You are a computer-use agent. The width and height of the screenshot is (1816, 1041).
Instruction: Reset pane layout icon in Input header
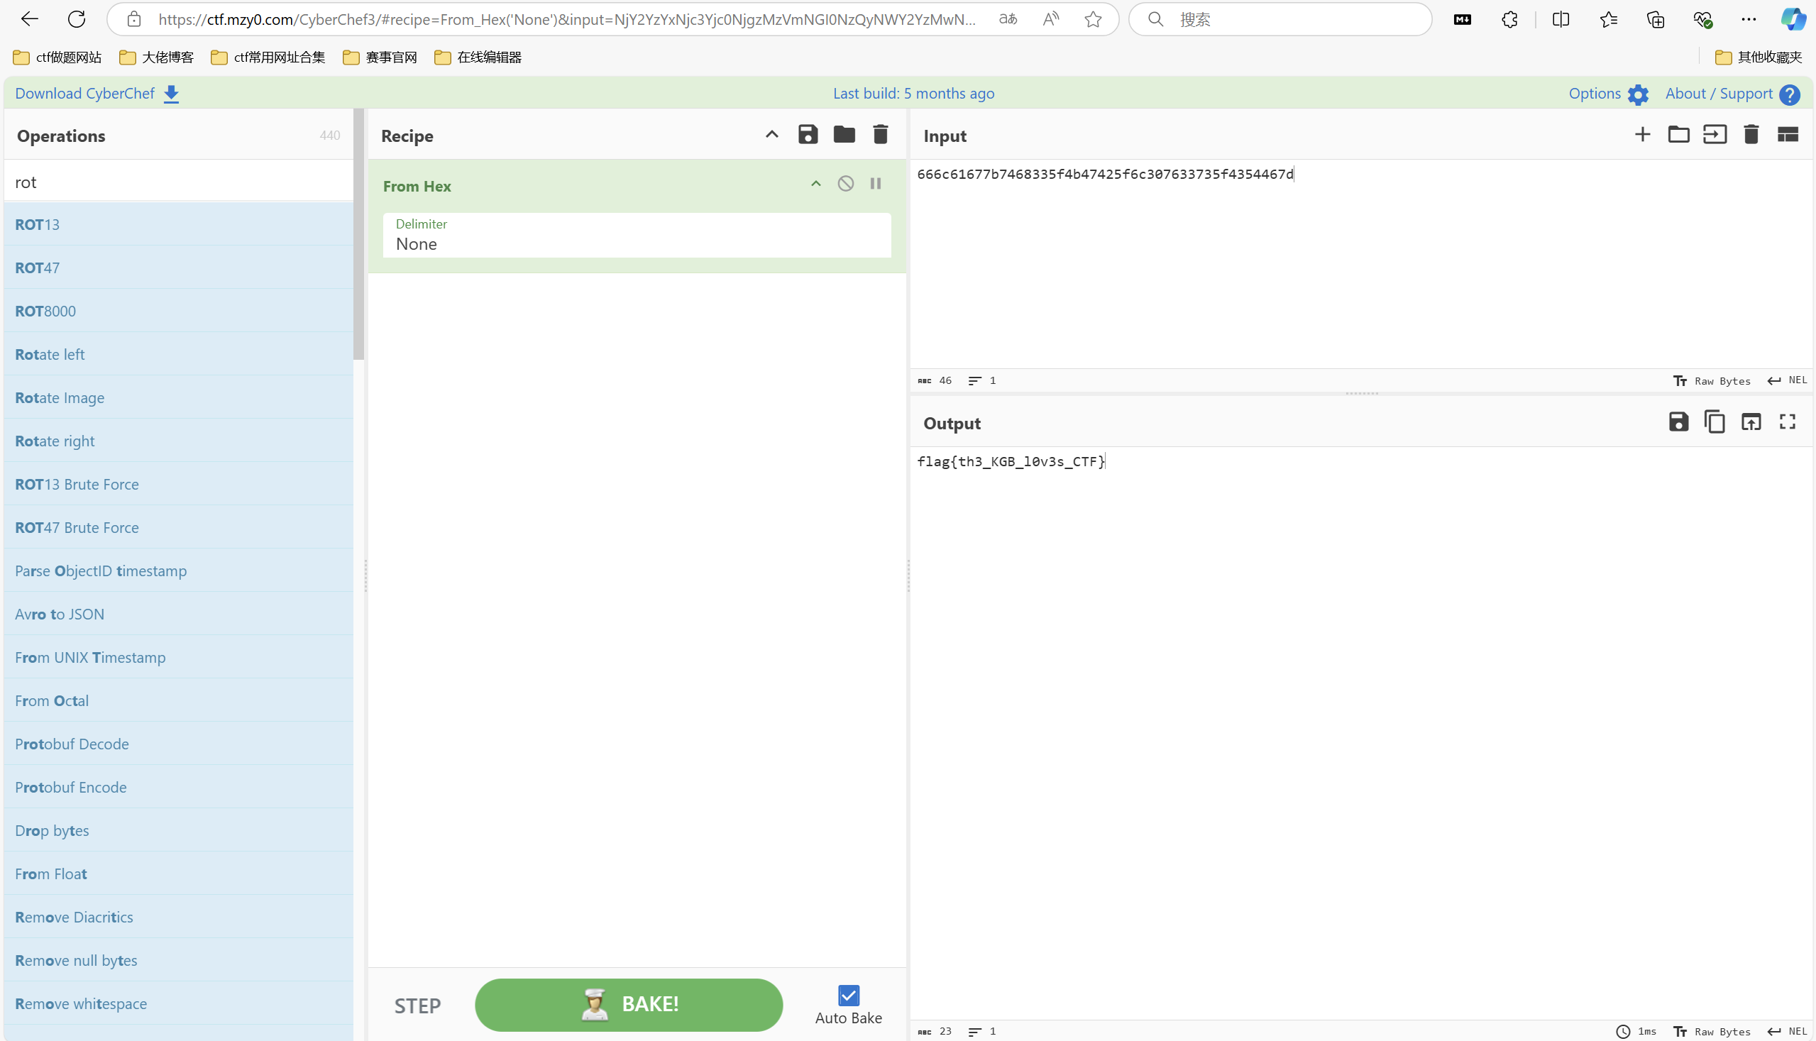point(1788,134)
